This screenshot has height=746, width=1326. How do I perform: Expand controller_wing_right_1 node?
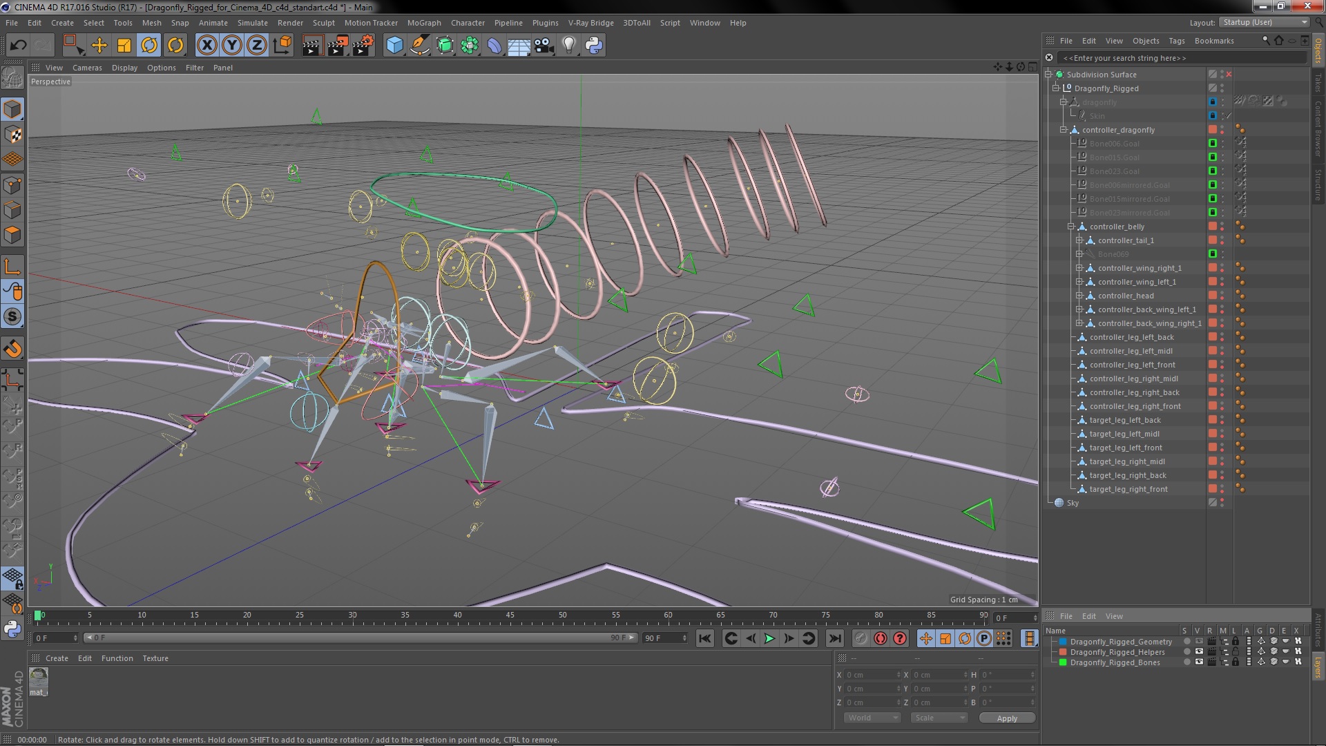[1079, 268]
